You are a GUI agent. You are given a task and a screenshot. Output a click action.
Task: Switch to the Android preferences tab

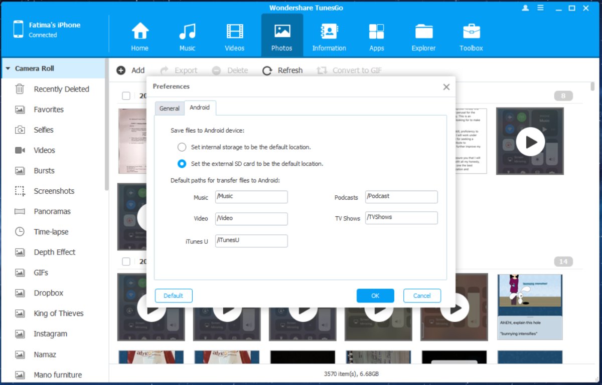click(x=200, y=108)
